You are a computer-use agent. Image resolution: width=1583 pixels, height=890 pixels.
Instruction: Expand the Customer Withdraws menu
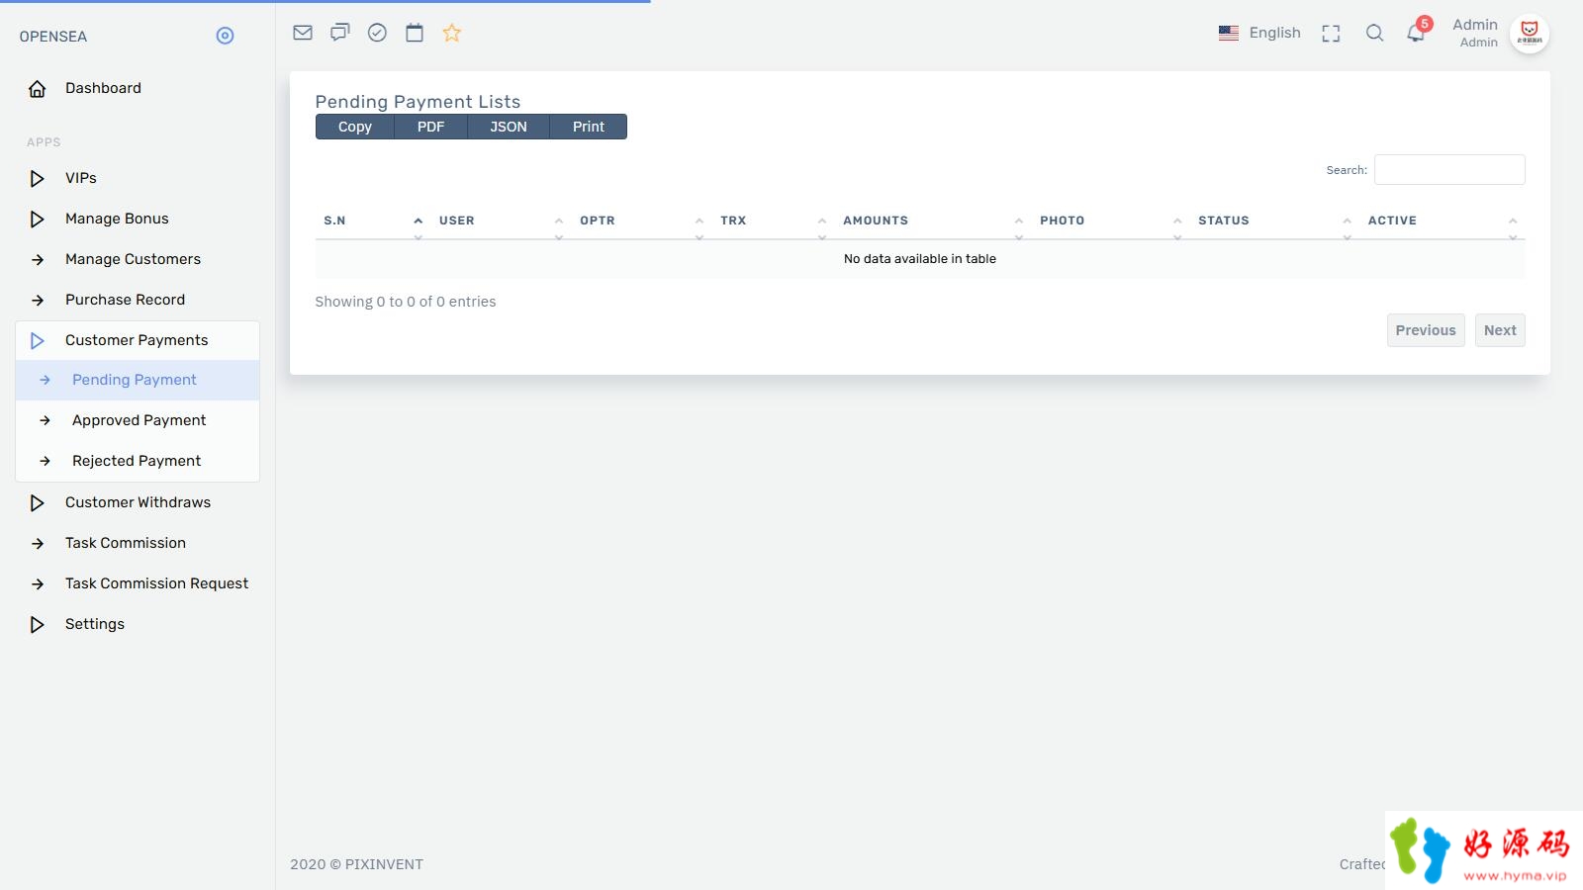point(138,502)
